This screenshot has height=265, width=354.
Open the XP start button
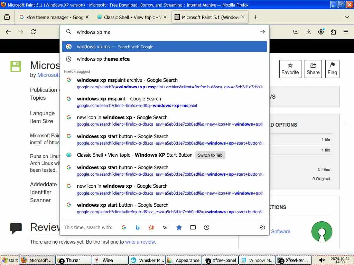[x=9, y=260]
